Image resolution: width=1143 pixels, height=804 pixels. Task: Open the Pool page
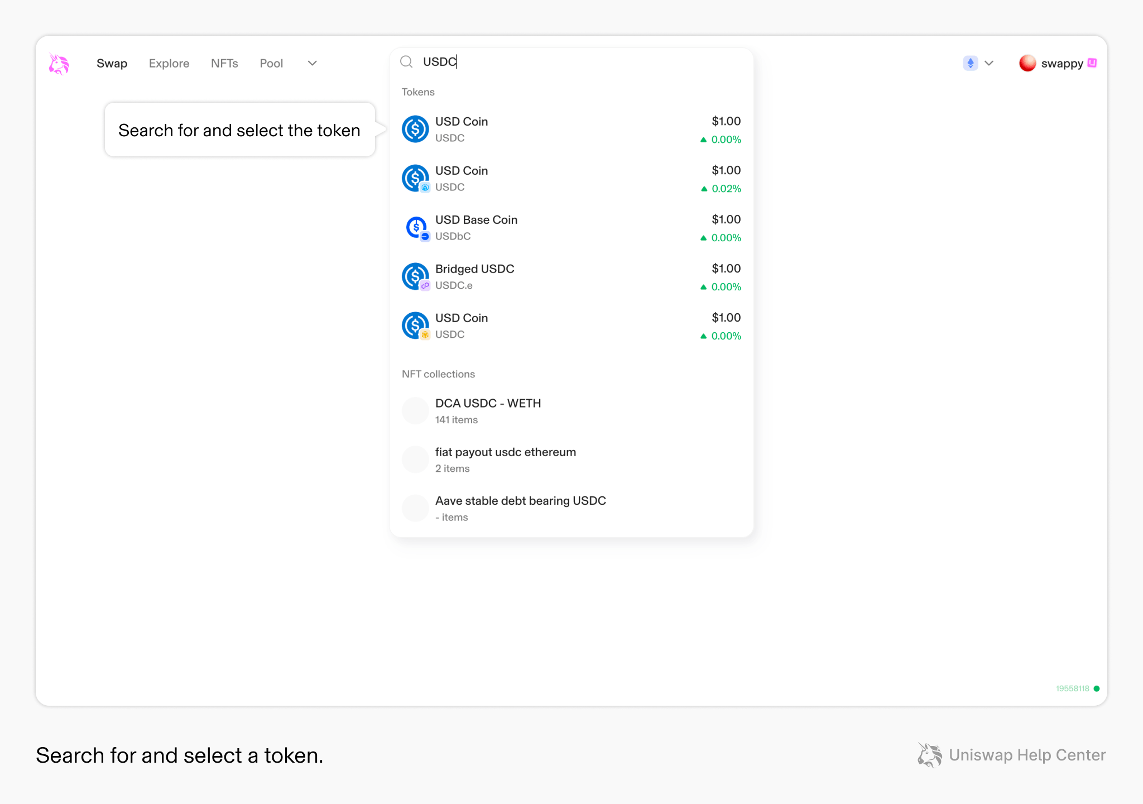click(271, 63)
